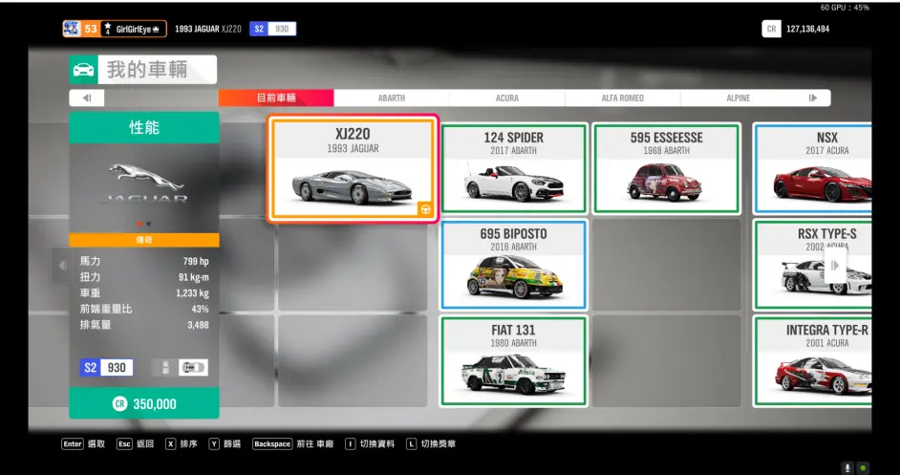The width and height of the screenshot is (900, 475).
Task: Select the RSX Type-S Acura card
Action: [813, 265]
